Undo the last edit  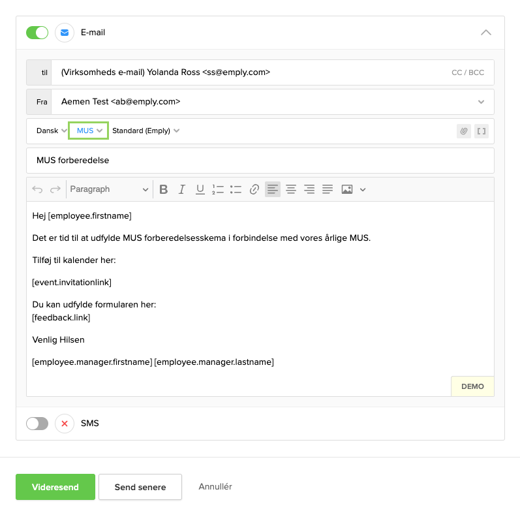[x=37, y=189]
